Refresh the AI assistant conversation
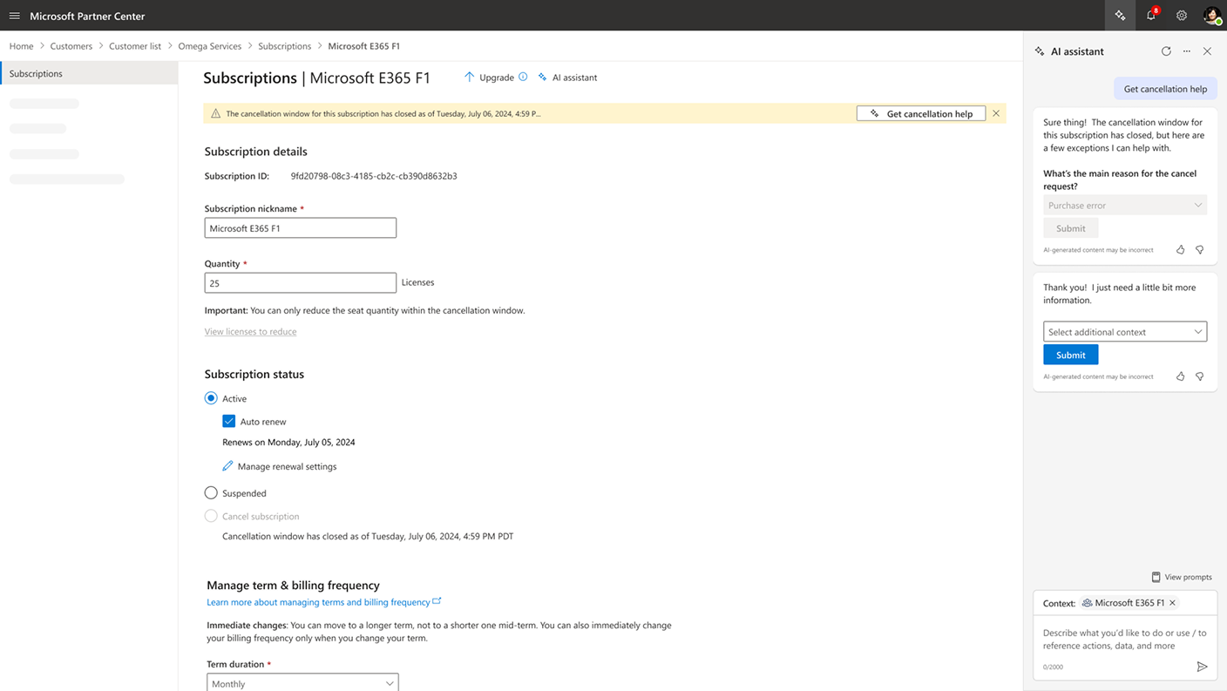The height and width of the screenshot is (691, 1227). (x=1166, y=51)
